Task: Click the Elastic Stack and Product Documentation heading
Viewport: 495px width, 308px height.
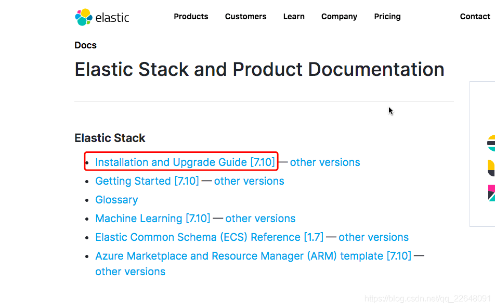Action: [259, 69]
